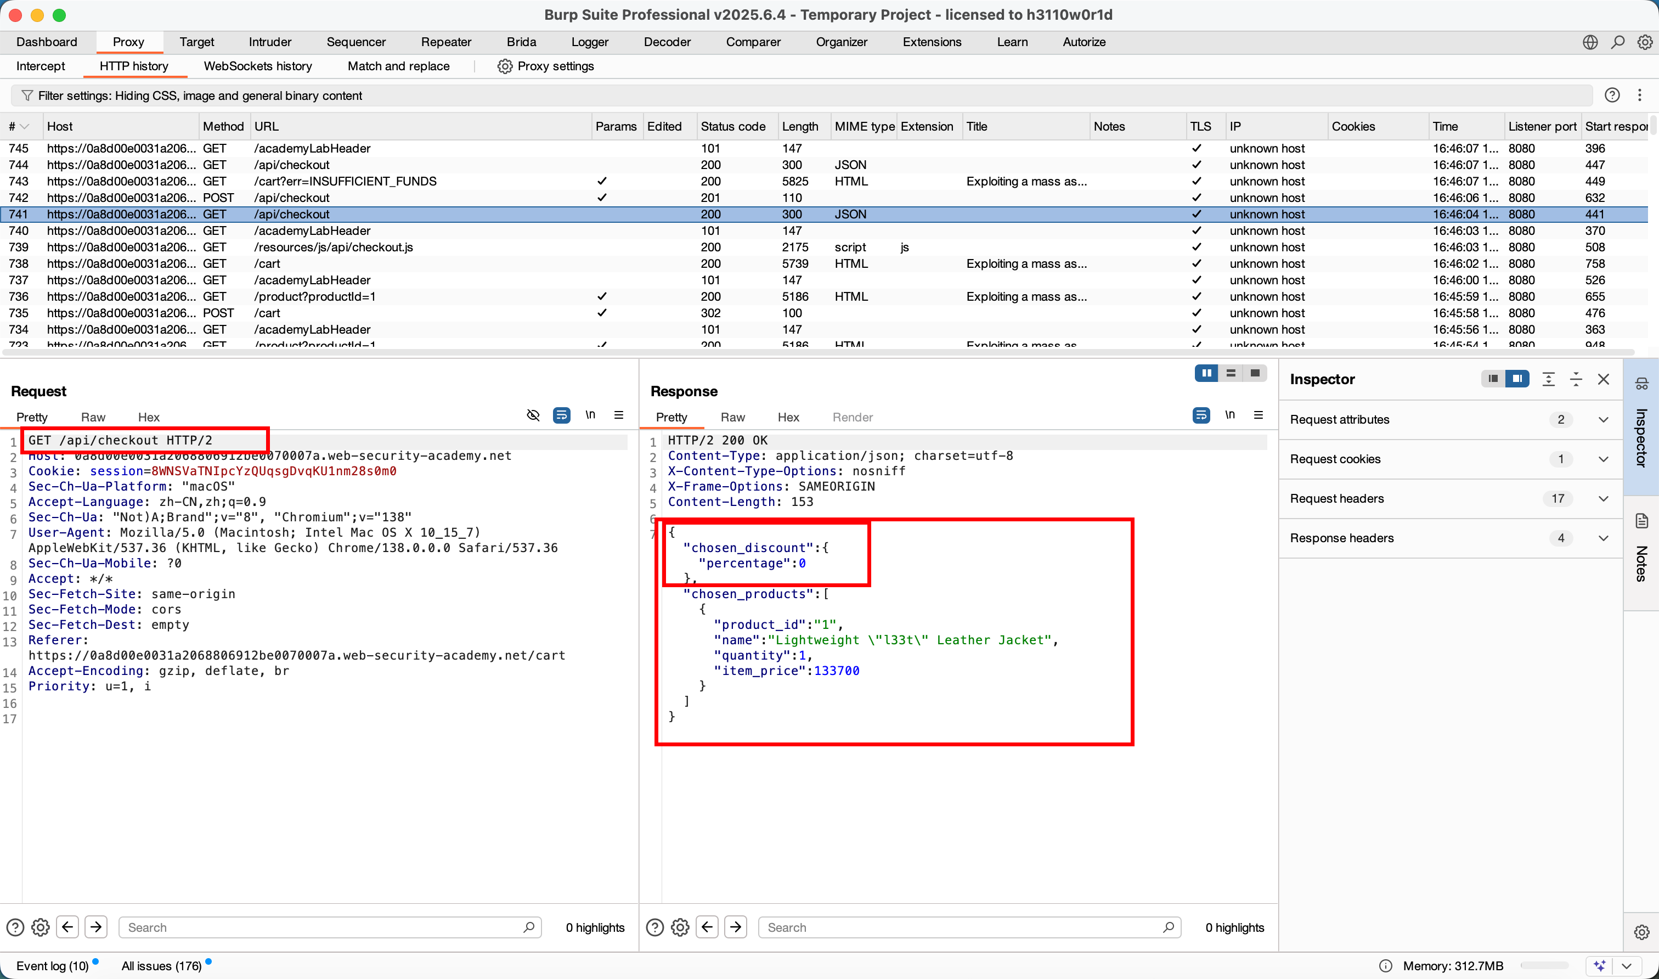Image resolution: width=1659 pixels, height=979 pixels.
Task: Click the memory usage bar
Action: 1544,965
